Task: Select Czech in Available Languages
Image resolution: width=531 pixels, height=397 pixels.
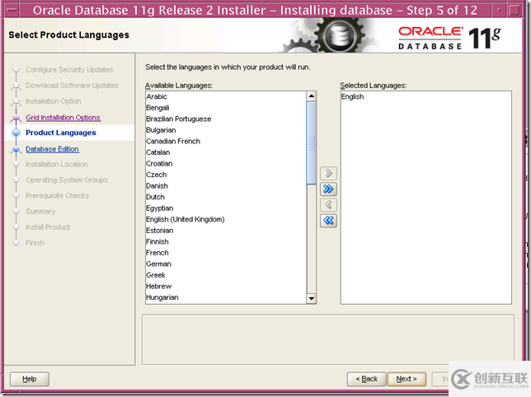Action: pos(226,175)
